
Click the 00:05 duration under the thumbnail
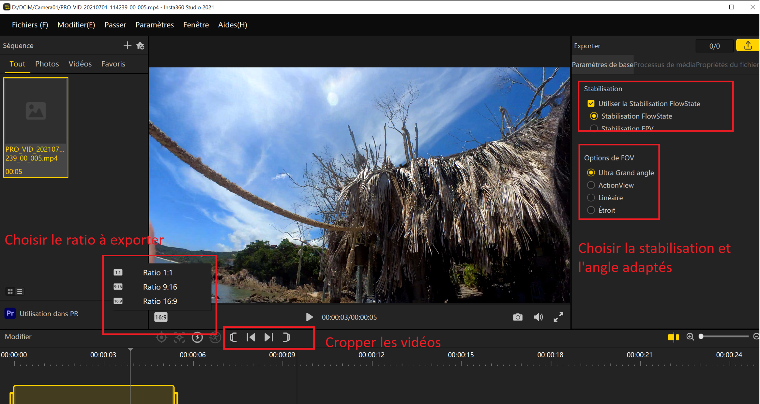click(x=14, y=171)
